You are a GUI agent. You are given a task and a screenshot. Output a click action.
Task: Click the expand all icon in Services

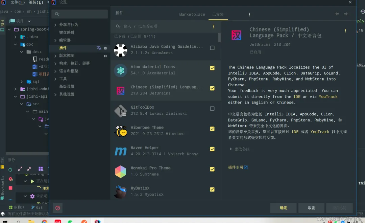coord(20,169)
